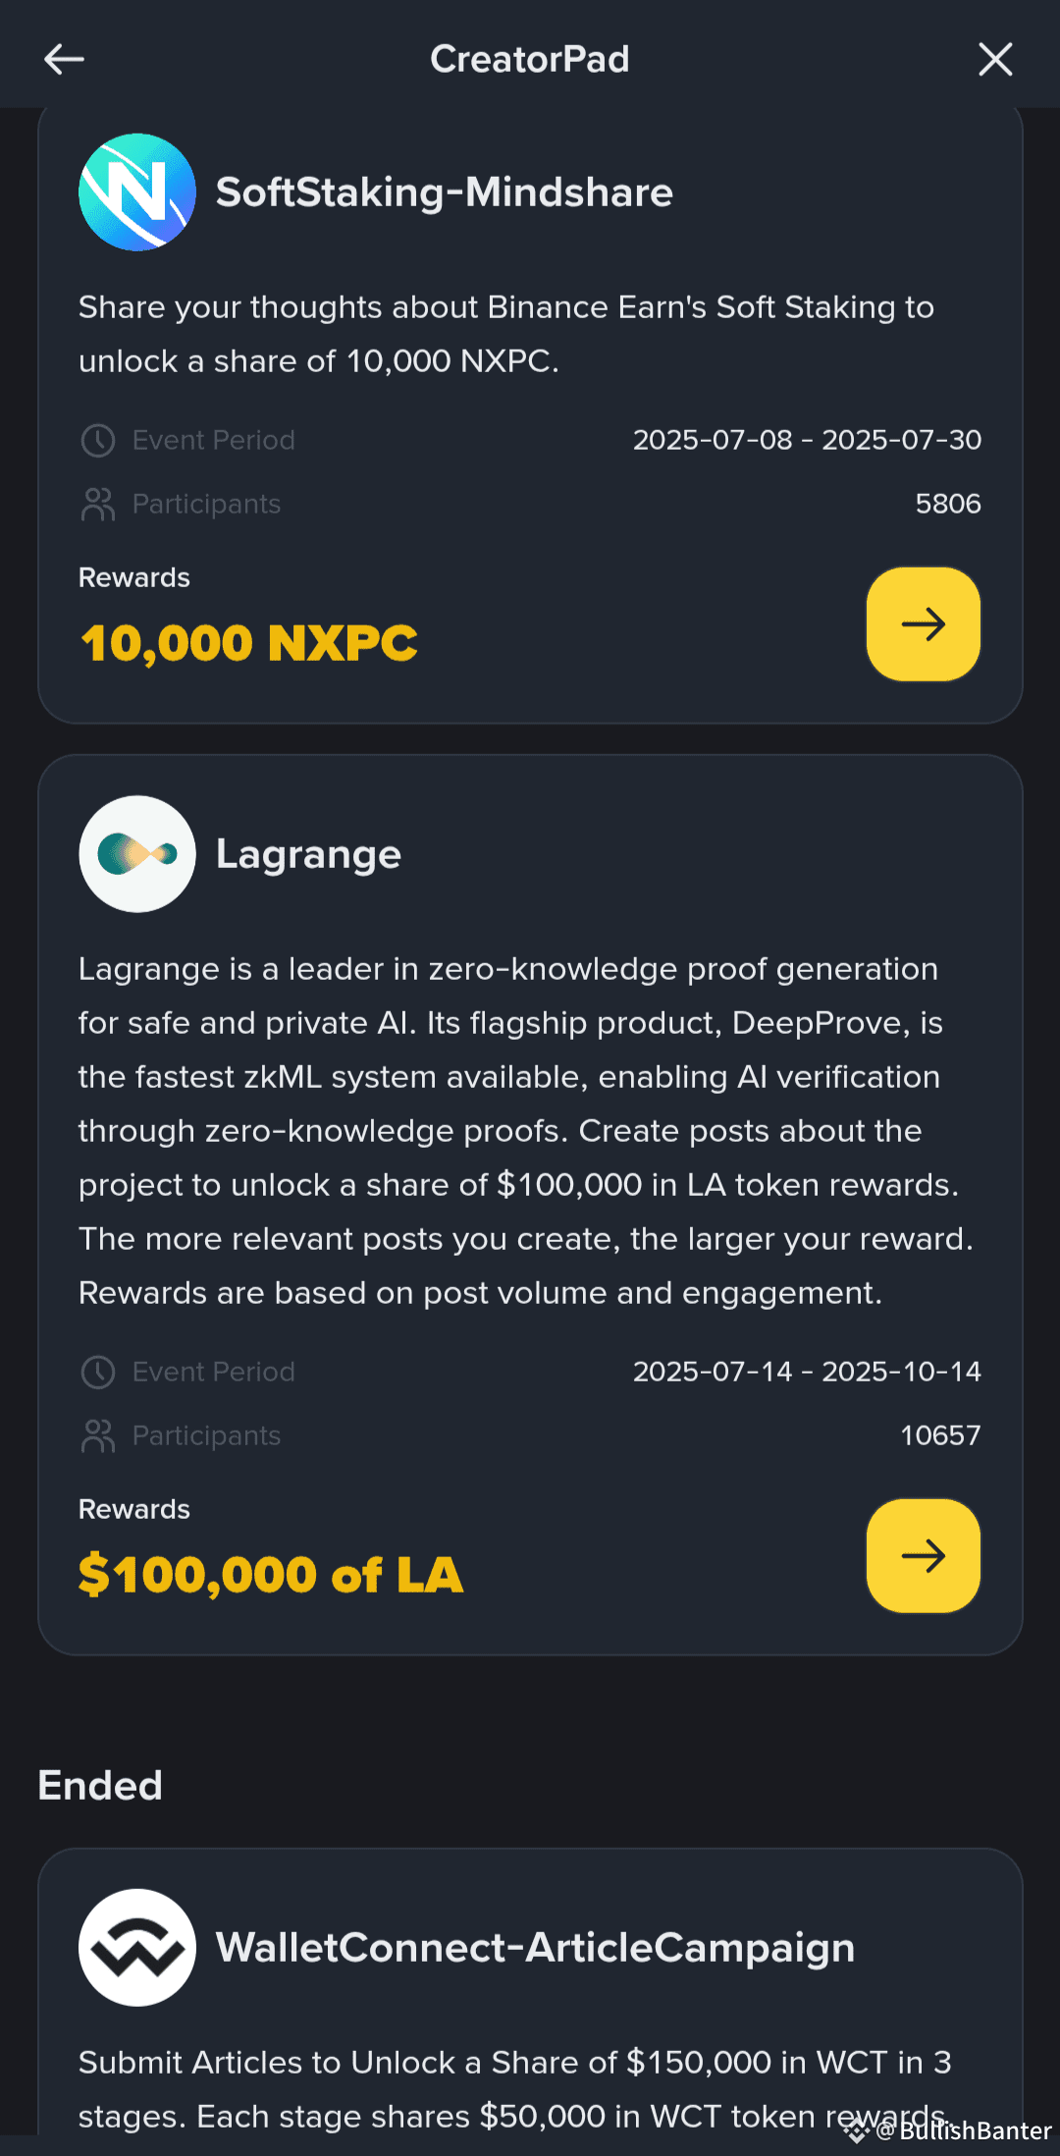Select the SoftStaking-Mindshare title
Viewport: 1060px width, 2156px height.
click(445, 192)
